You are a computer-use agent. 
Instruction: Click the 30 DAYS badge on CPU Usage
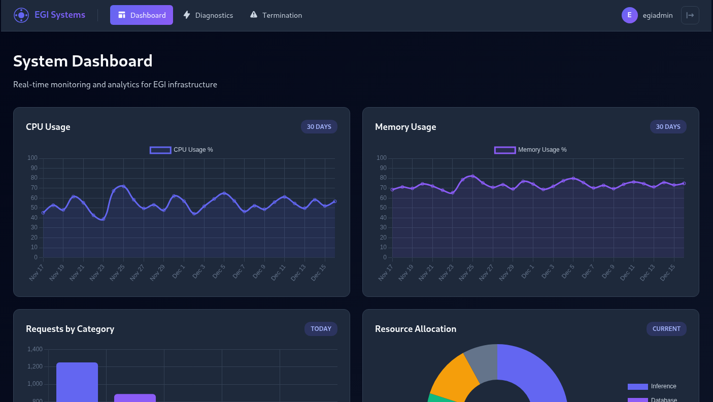tap(319, 127)
